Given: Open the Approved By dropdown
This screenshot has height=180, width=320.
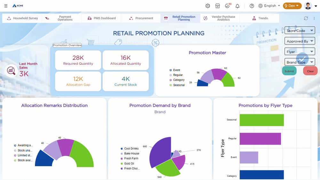Looking at the screenshot, I should click(x=300, y=41).
